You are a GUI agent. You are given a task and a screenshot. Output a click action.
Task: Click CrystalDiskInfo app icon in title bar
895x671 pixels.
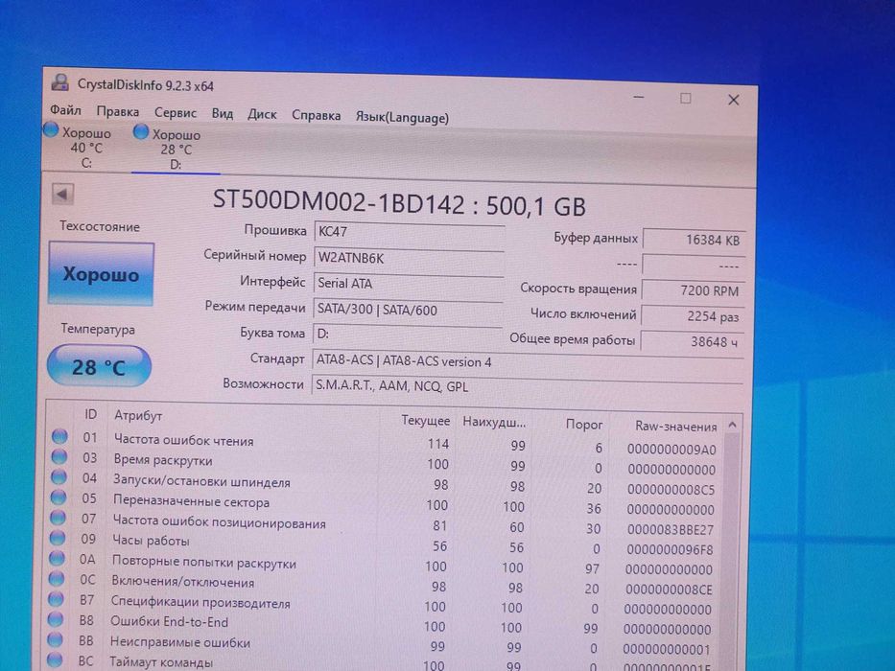click(x=59, y=82)
